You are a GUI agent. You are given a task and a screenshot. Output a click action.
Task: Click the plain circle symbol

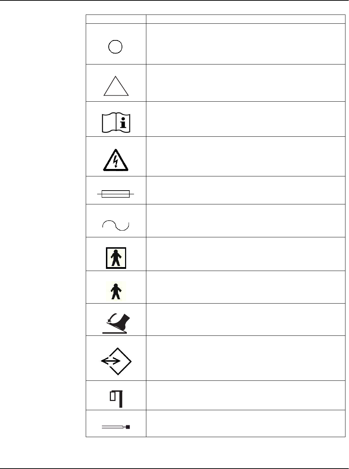point(116,47)
